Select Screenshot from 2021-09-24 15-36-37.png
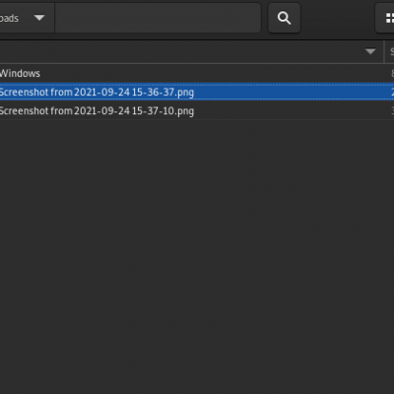The height and width of the screenshot is (394, 394). click(x=197, y=92)
